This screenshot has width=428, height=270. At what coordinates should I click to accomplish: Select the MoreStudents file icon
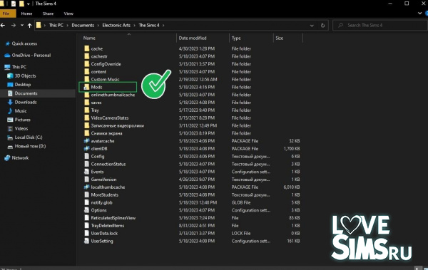87,194
